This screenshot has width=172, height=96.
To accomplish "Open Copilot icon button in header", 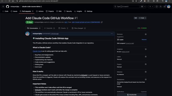I will pos(142,6).
